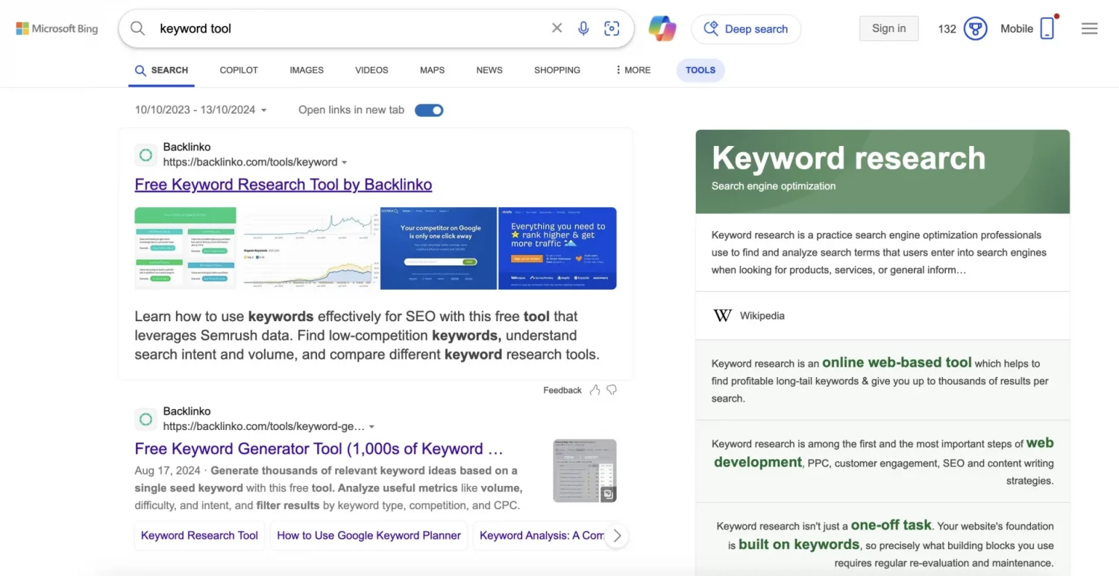Viewport: 1119px width, 576px height.
Task: Open 'Everything you need to rank higher' thumbnail
Action: pos(557,248)
